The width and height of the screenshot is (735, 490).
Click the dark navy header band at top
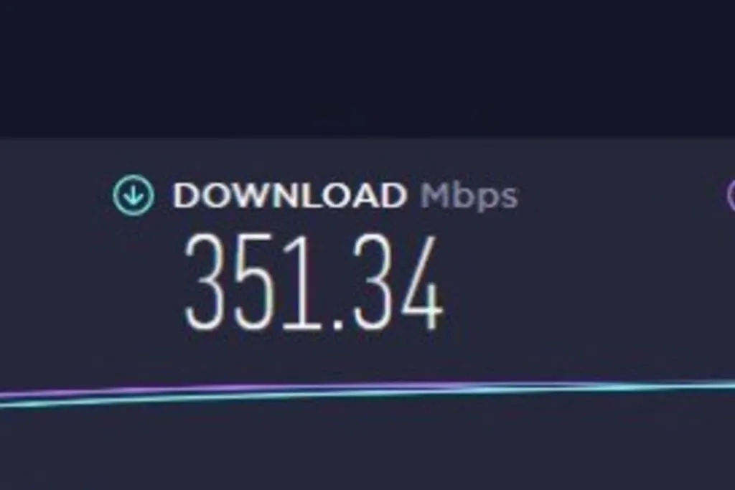pos(367,68)
